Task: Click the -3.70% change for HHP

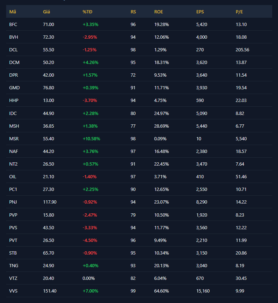Action: click(x=90, y=101)
